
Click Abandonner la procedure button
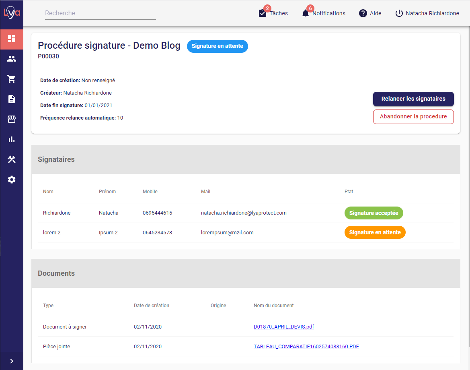point(413,116)
